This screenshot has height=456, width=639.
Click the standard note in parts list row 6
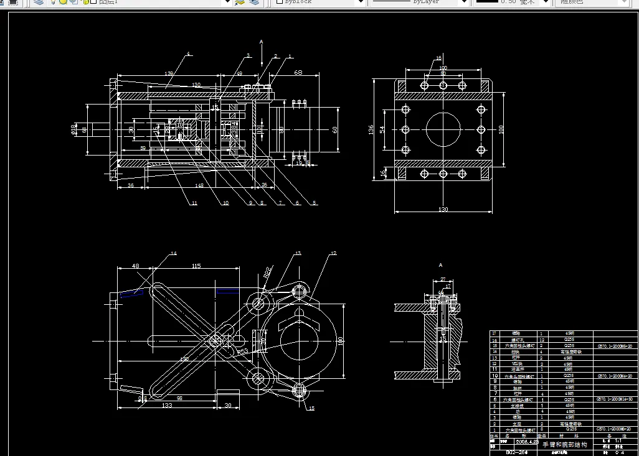click(x=615, y=400)
